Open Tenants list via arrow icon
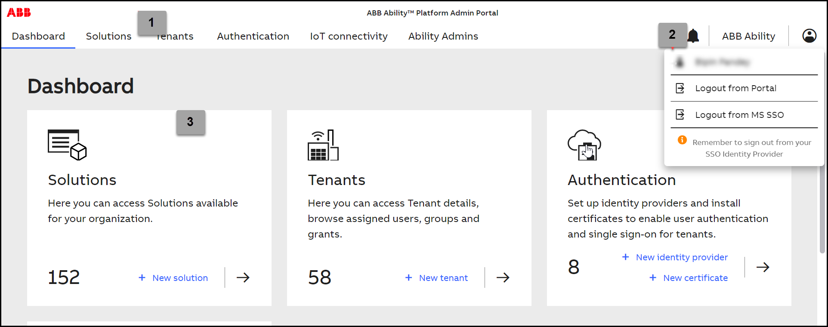The height and width of the screenshot is (327, 828). (x=503, y=278)
